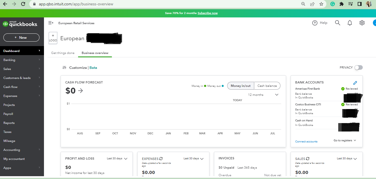Viewport: 376px width, 179px height.
Task: Open Sales Last 30 days dropdown
Action: coord(347,158)
